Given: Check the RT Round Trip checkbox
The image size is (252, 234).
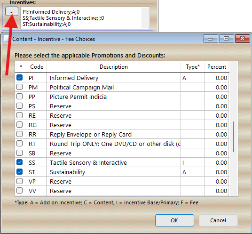Looking at the screenshot, I should pyautogui.click(x=19, y=144).
